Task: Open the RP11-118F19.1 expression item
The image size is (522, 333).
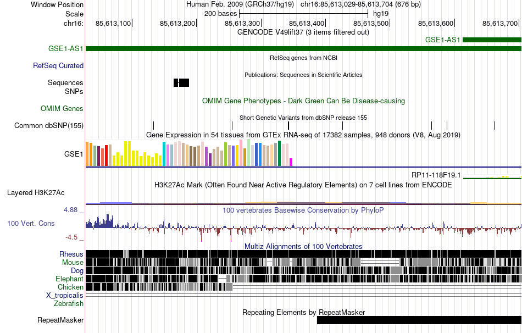Action: (x=436, y=175)
